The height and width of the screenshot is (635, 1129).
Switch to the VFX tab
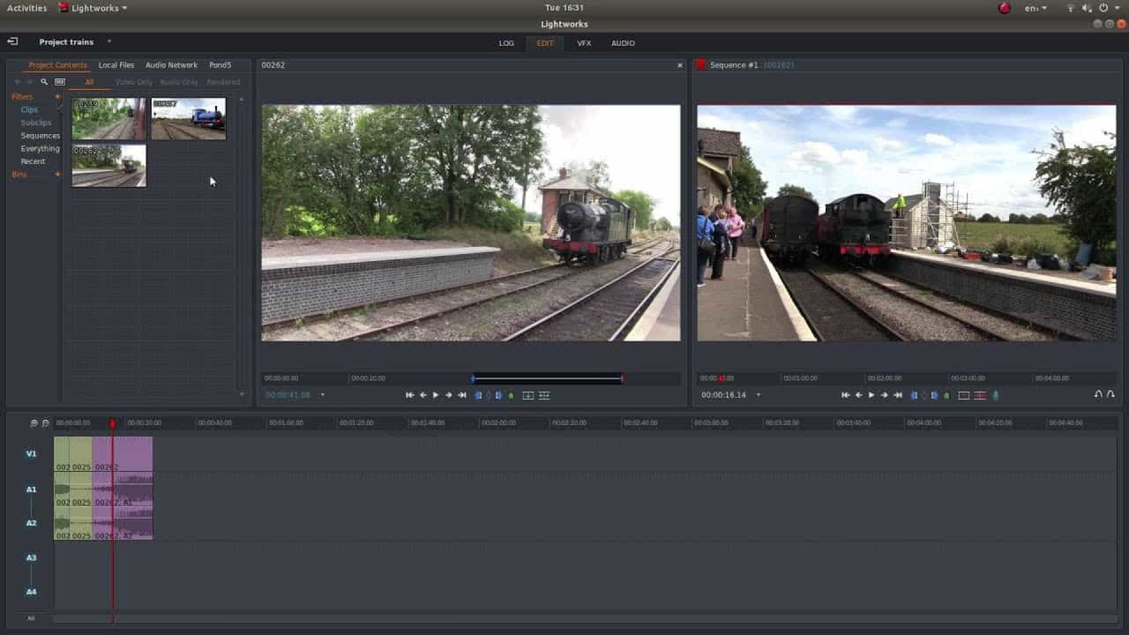tap(584, 43)
